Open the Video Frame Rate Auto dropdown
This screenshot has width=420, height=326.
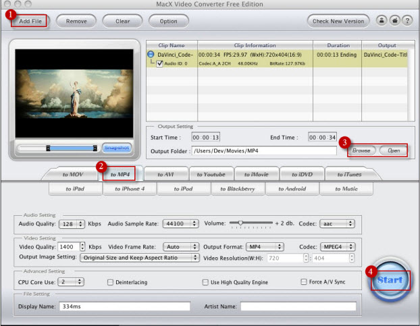pos(181,246)
